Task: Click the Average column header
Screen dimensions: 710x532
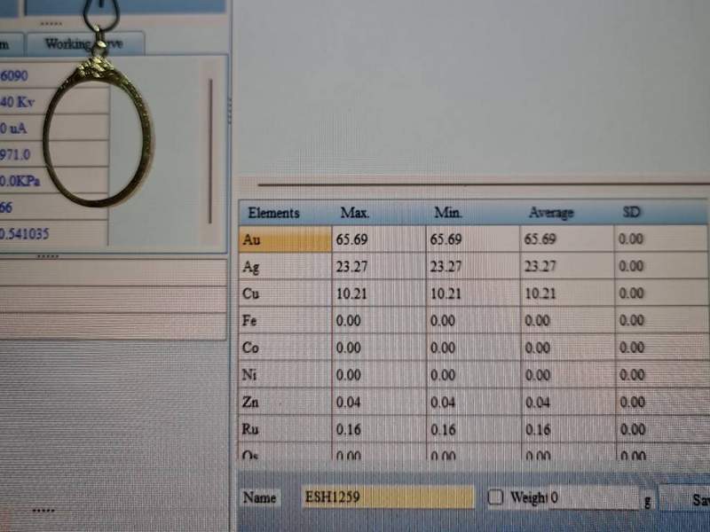Action: 551,213
